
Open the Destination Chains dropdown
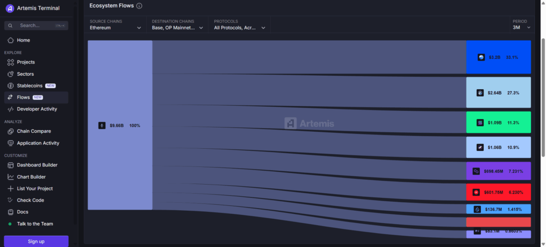(x=177, y=25)
